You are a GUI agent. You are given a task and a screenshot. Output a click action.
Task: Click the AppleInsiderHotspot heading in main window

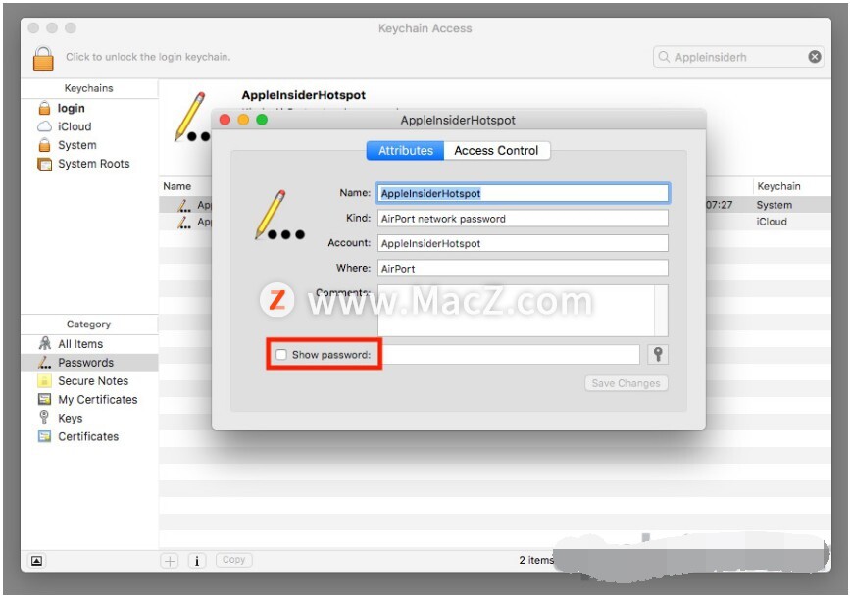coord(304,95)
